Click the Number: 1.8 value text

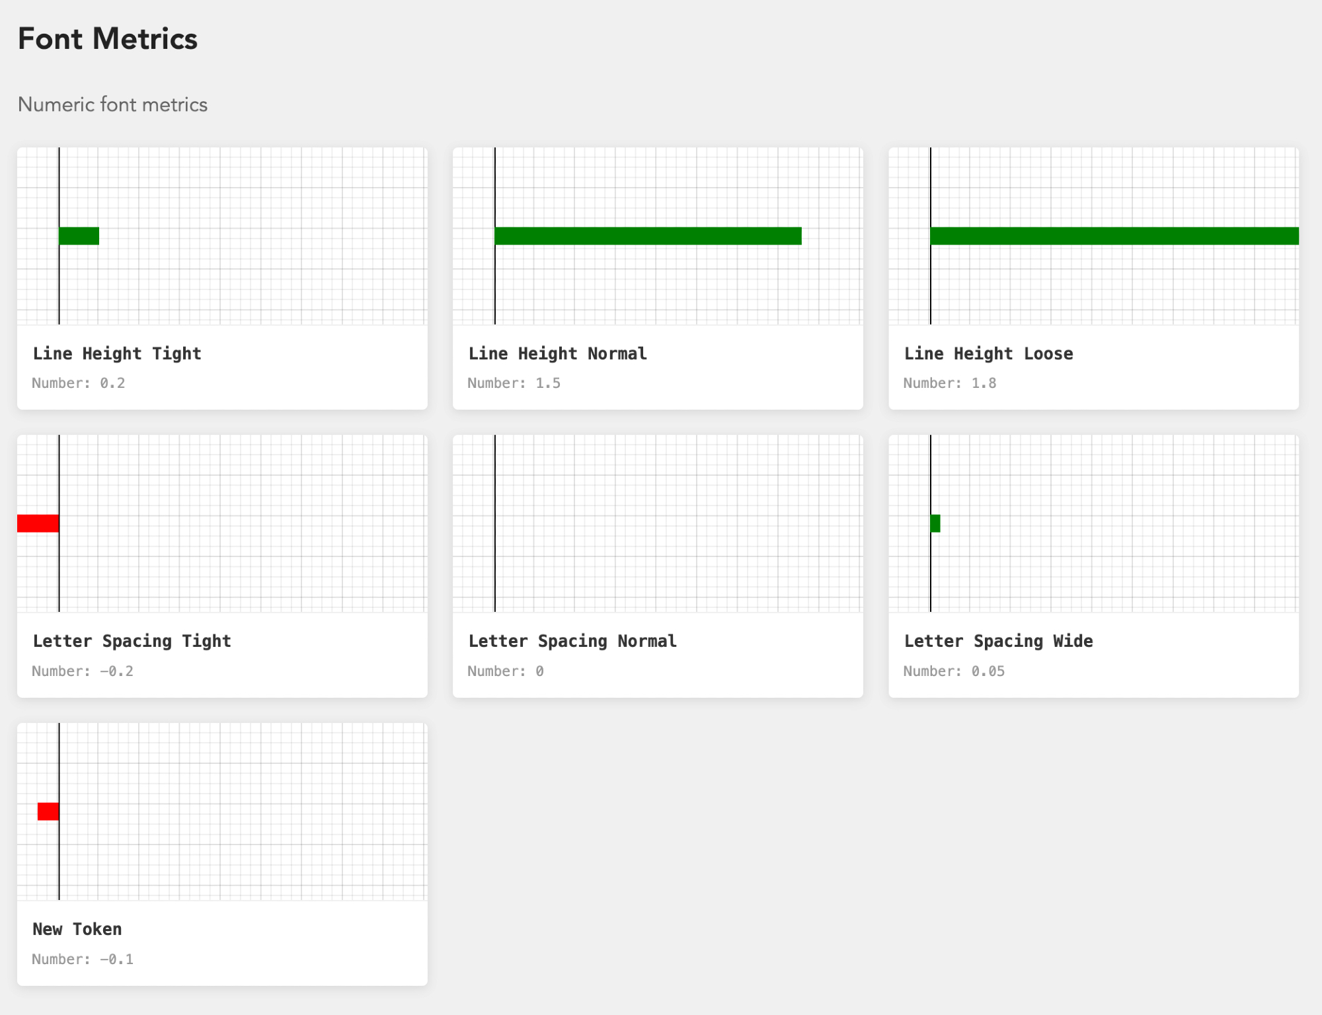coord(949,383)
